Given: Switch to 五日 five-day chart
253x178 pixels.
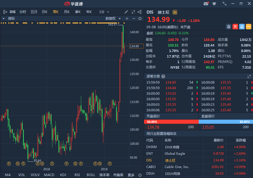Looking at the screenshot, I should [34, 12].
